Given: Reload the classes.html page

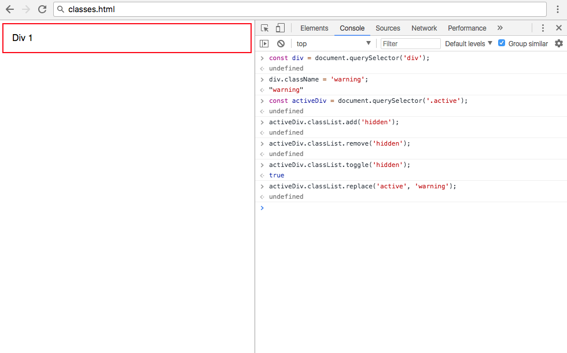Looking at the screenshot, I should click(42, 9).
